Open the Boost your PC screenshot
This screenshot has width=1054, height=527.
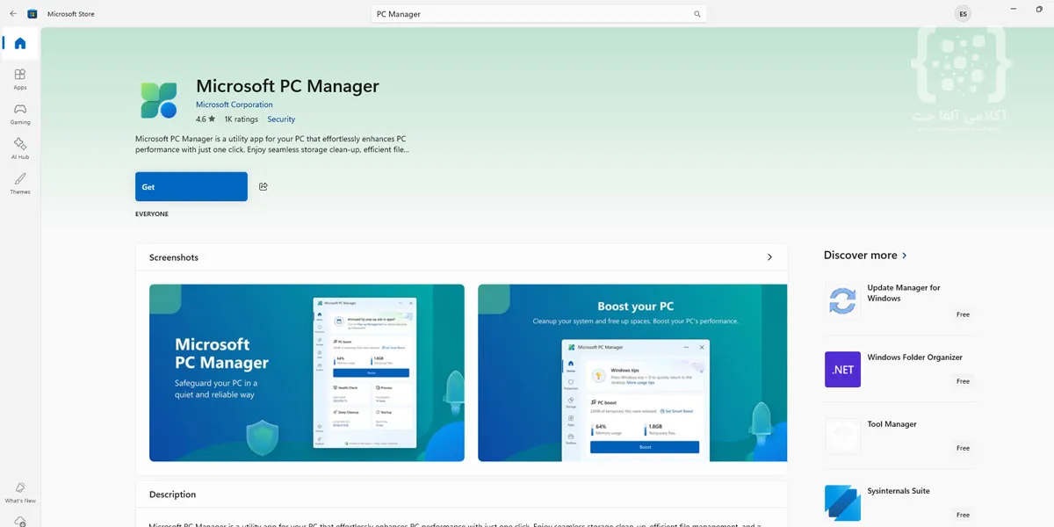pyautogui.click(x=632, y=372)
